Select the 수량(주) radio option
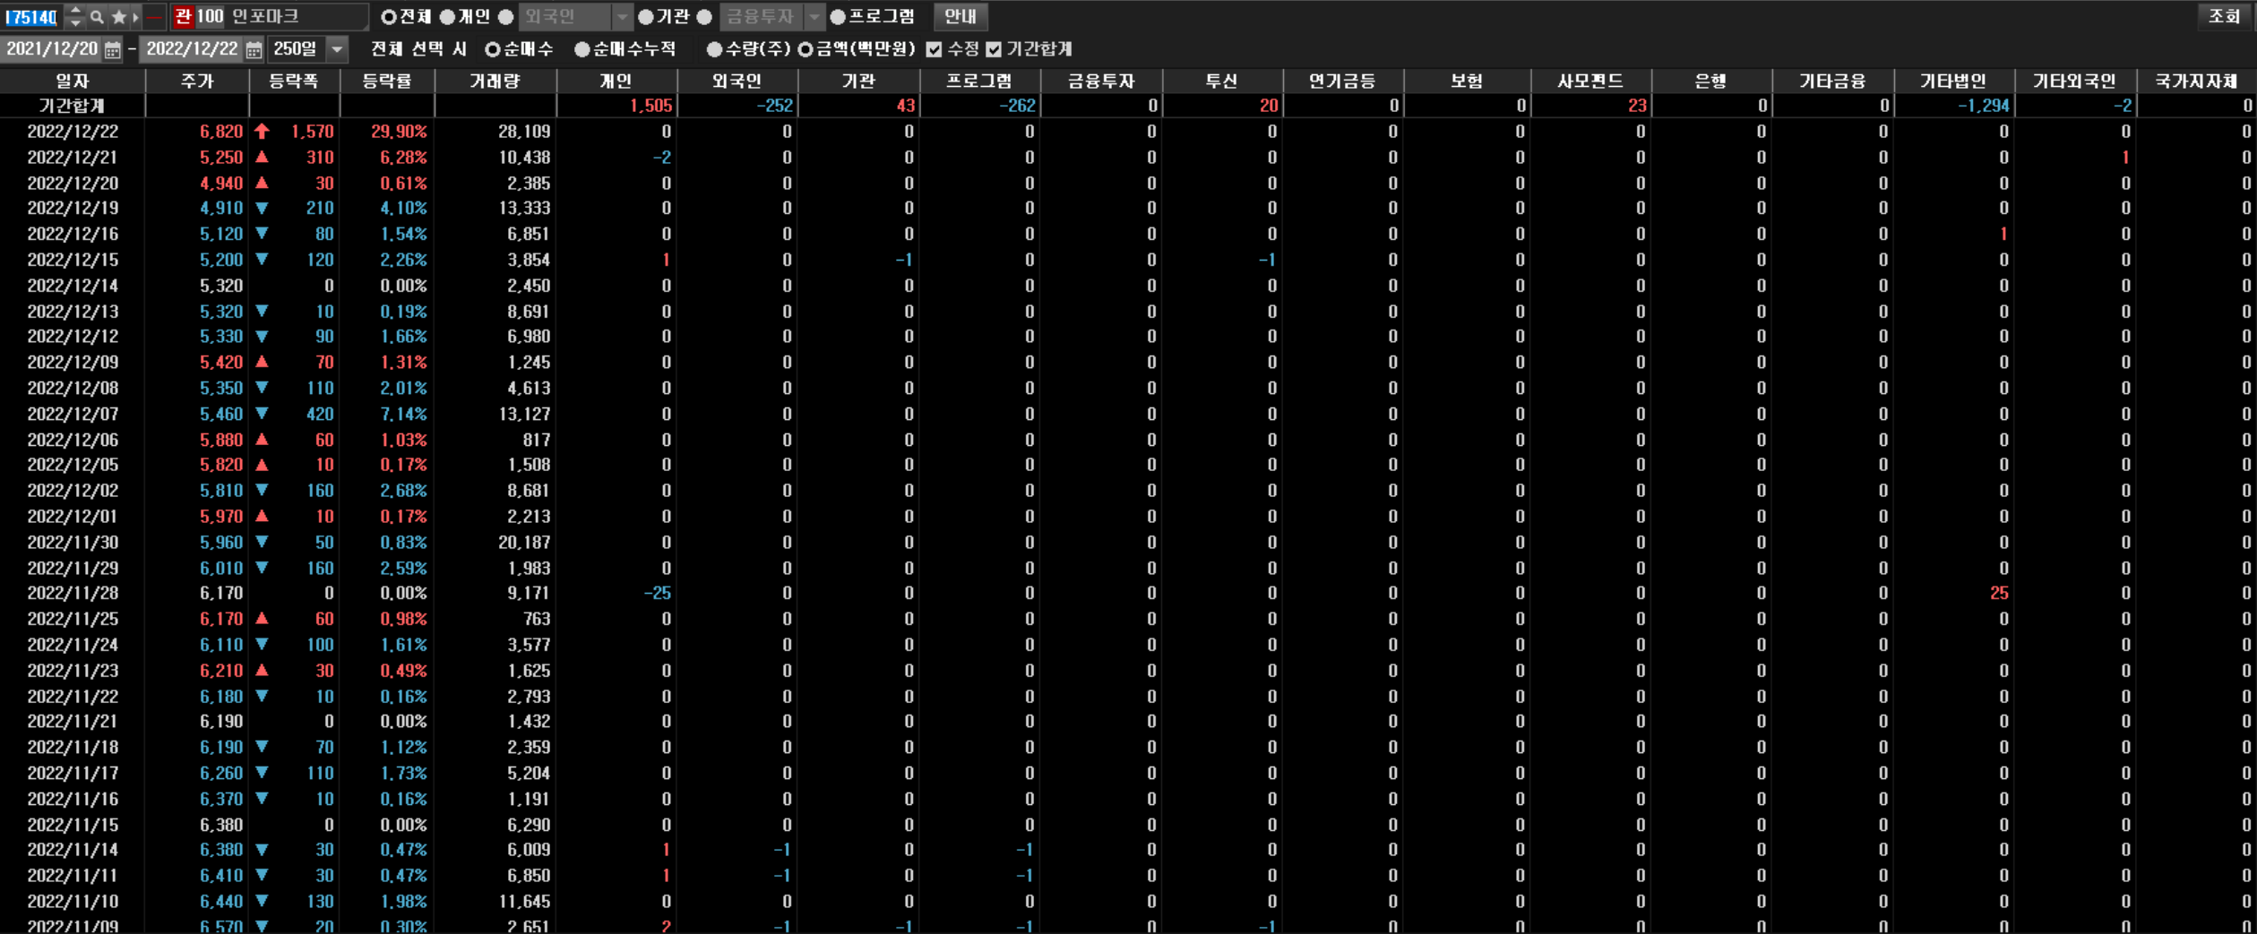2257x934 pixels. coord(714,49)
